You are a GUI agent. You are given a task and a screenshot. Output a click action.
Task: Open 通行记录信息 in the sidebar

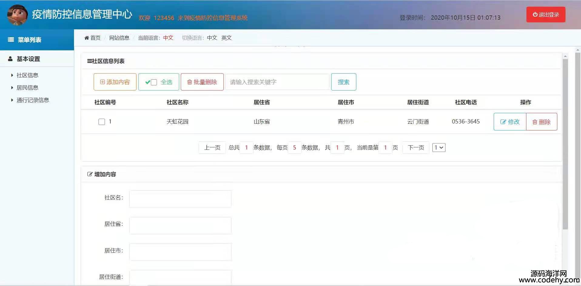click(33, 100)
